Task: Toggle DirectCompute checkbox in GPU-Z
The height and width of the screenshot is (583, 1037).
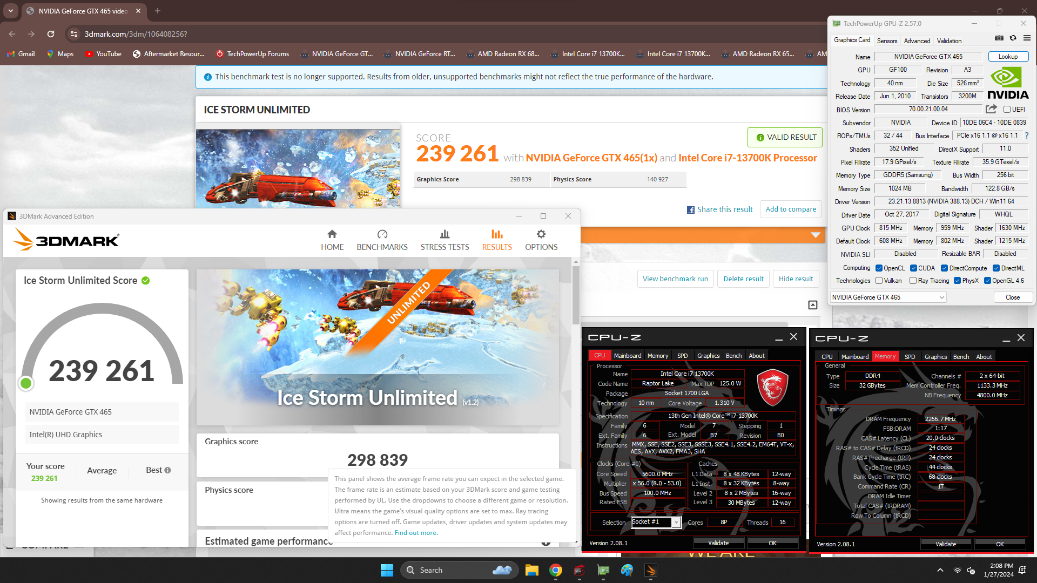Action: coord(945,268)
